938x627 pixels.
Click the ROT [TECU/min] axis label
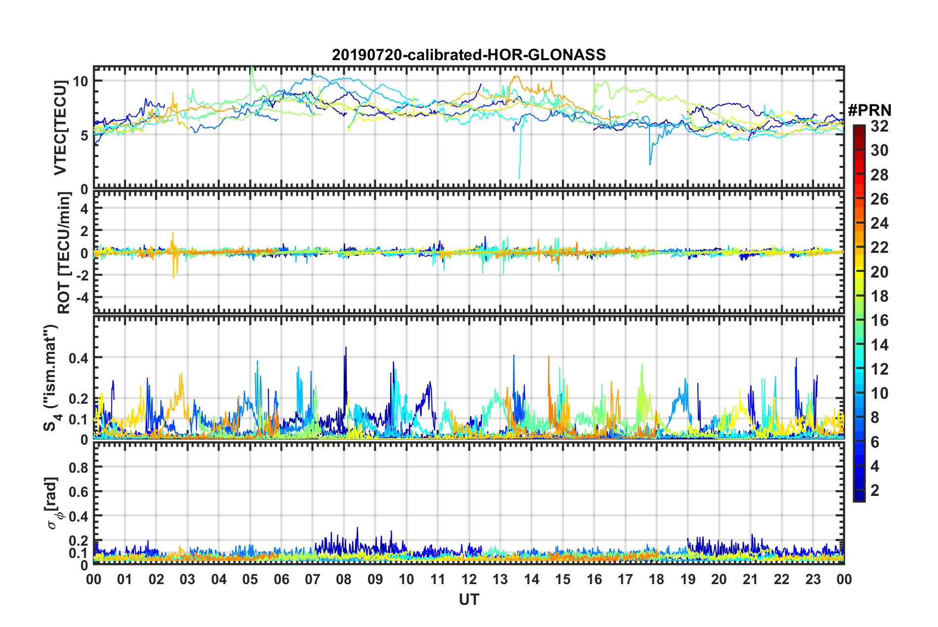(x=64, y=253)
